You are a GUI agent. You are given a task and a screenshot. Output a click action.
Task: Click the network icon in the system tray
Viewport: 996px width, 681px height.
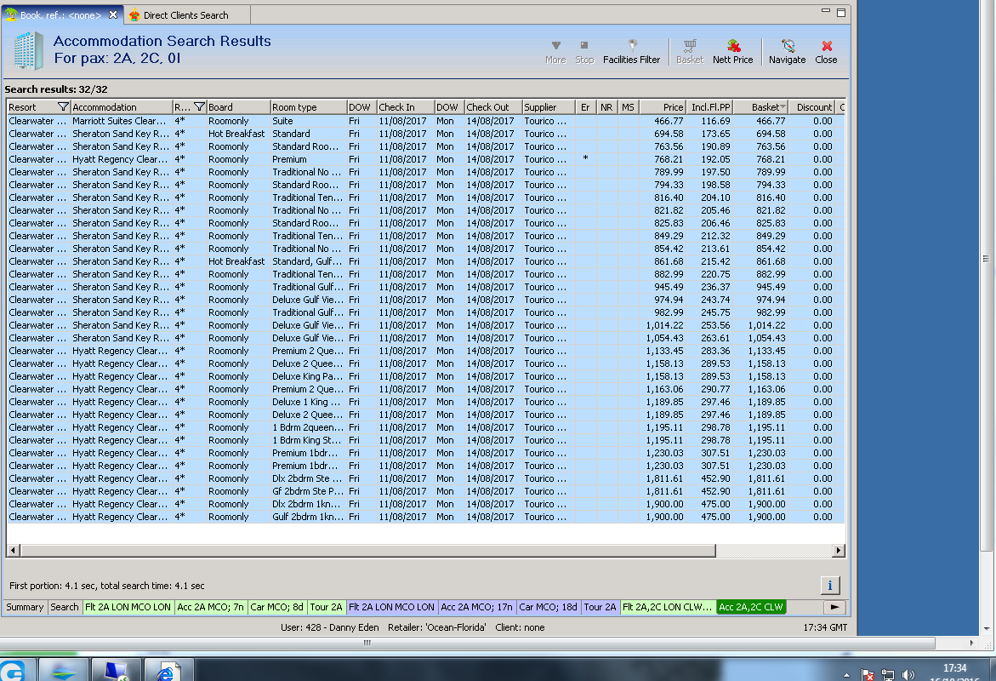point(888,675)
